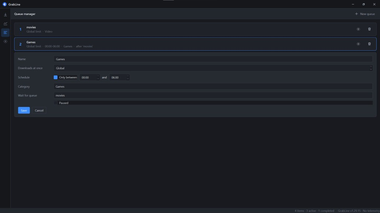Viewport: 380px width, 213px height.
Task: Enable the Paused checkbox
Action: [56, 103]
